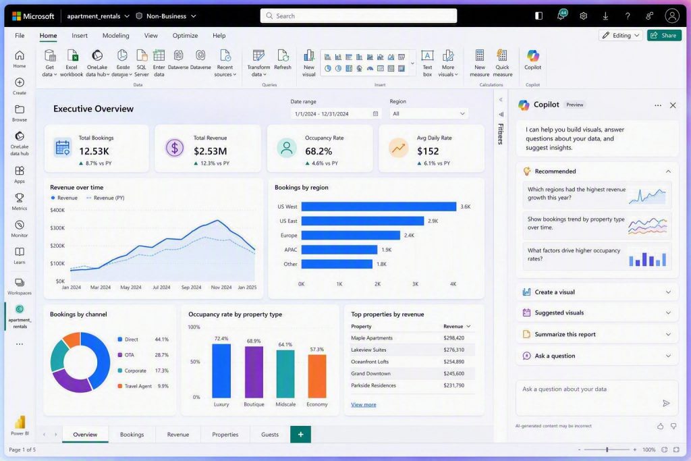The width and height of the screenshot is (691, 461).
Task: Open the Region dropdown
Action: point(429,113)
